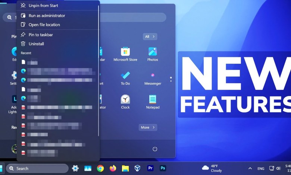Click the Uninstall trash icon
The image size is (291, 175).
pos(23,44)
